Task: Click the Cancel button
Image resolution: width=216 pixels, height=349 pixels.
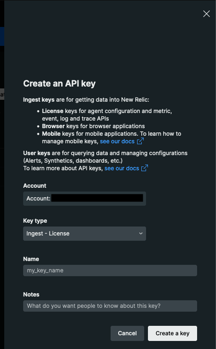Action: tap(127, 333)
